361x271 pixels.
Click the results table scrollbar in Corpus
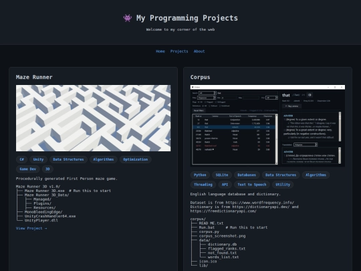pyautogui.click(x=277, y=139)
